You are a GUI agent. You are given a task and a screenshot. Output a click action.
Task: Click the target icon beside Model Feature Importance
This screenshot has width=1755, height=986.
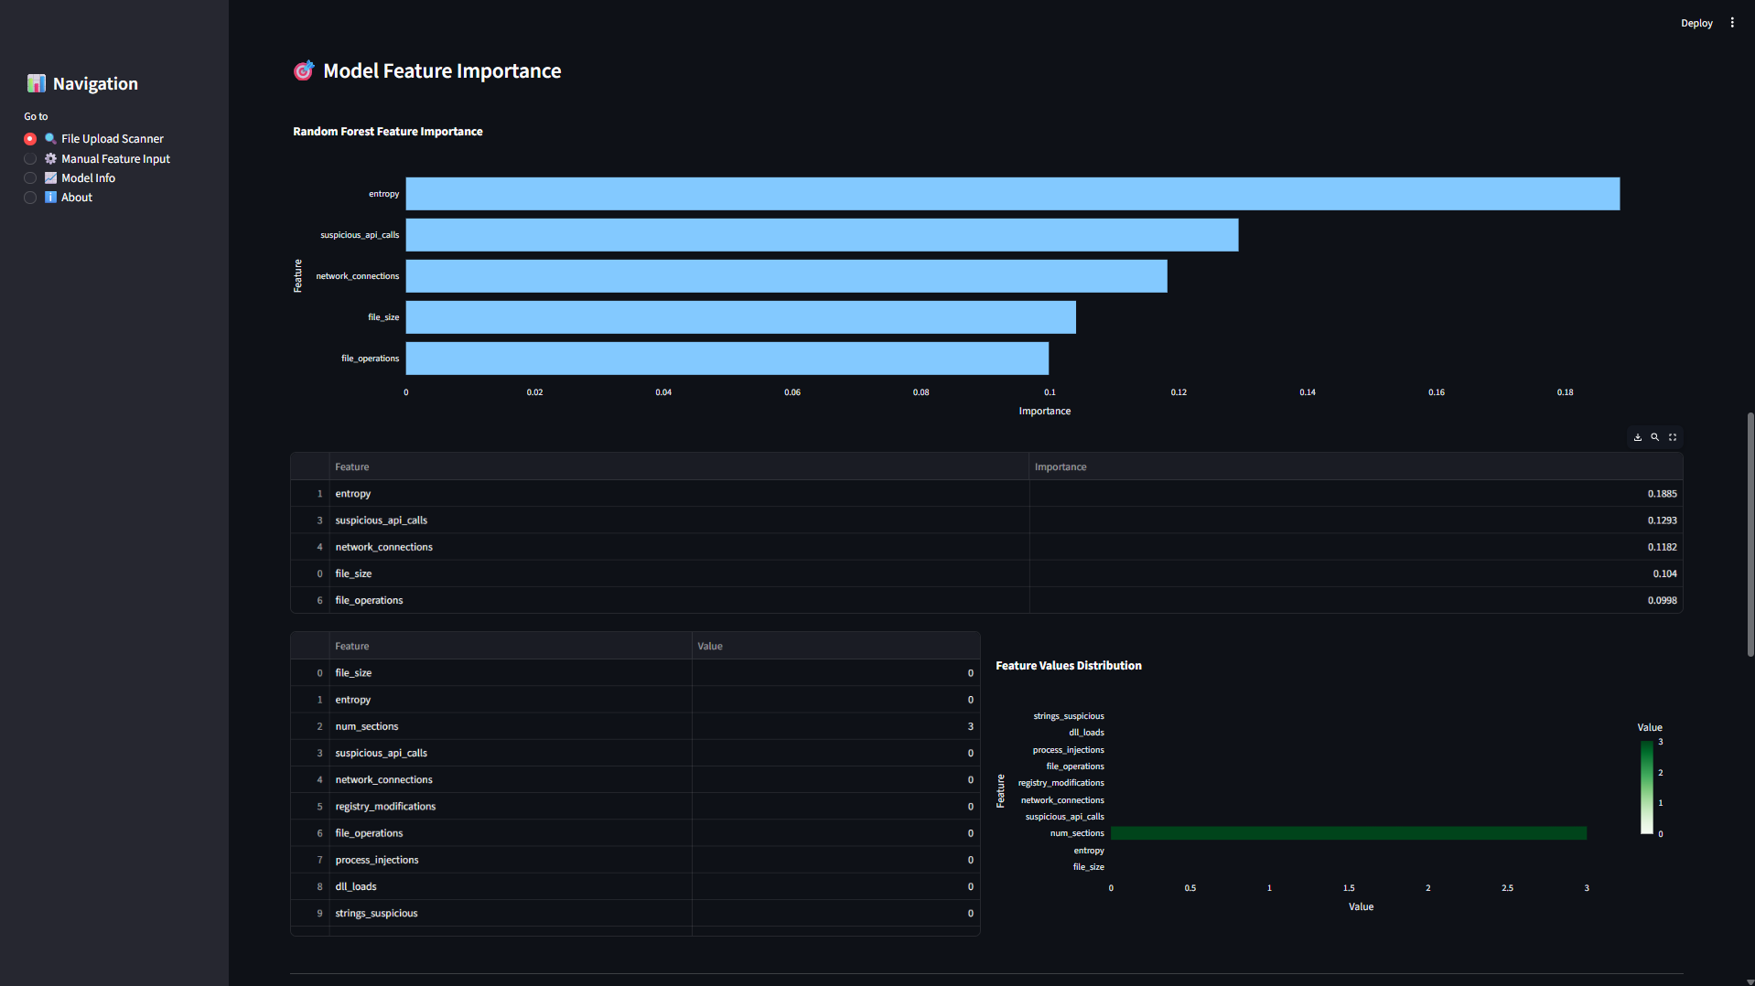click(x=304, y=70)
